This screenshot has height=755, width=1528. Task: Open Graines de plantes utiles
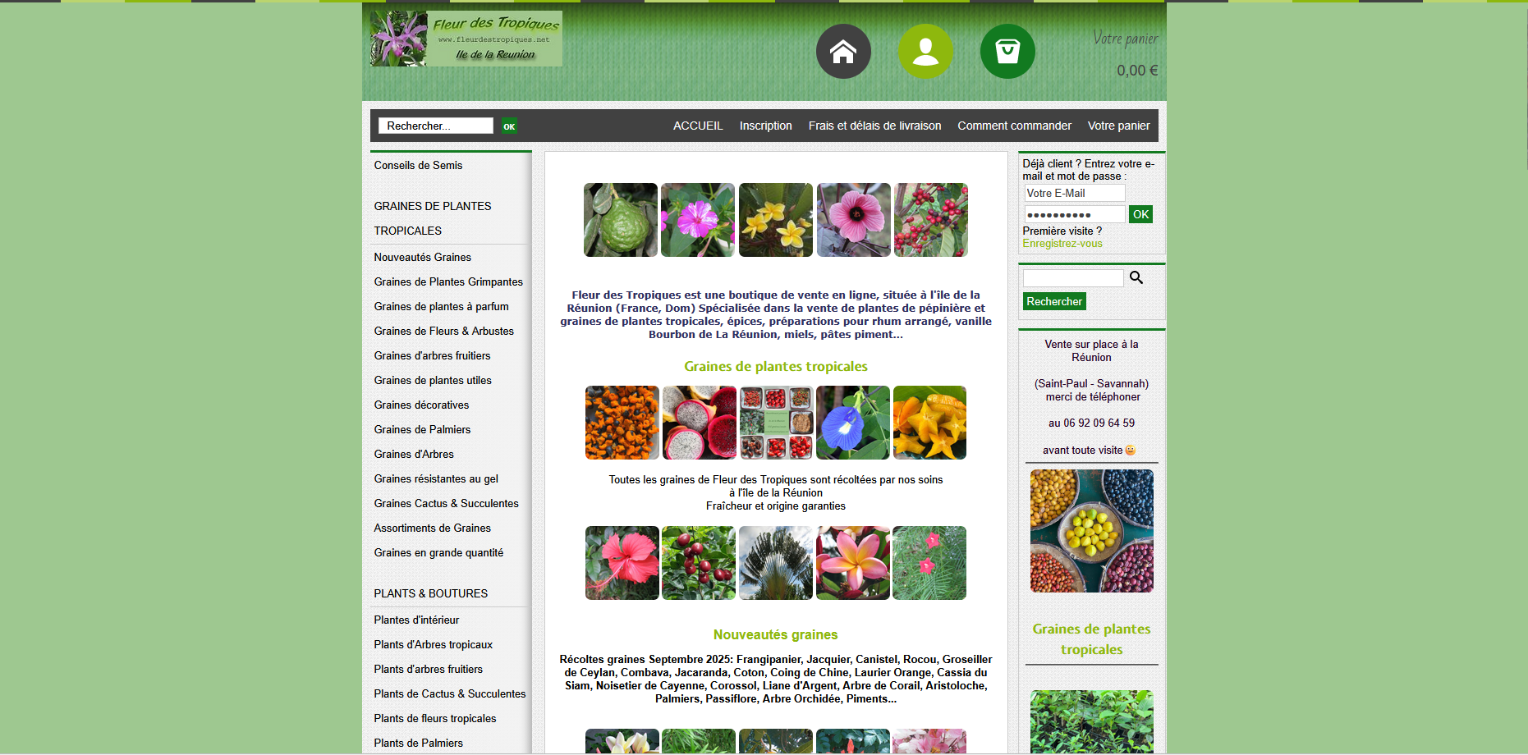click(x=433, y=380)
